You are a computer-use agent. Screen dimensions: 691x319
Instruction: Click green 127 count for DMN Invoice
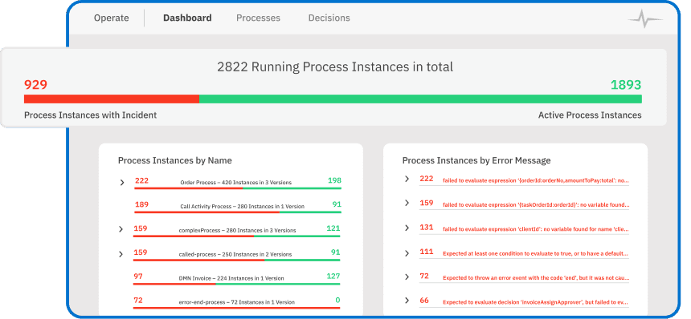333,277
